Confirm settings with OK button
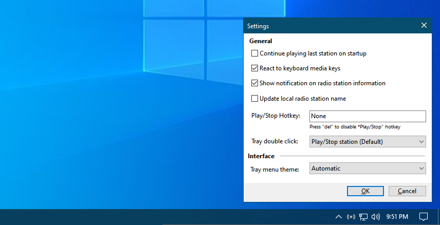The height and width of the screenshot is (225, 440). click(x=365, y=191)
